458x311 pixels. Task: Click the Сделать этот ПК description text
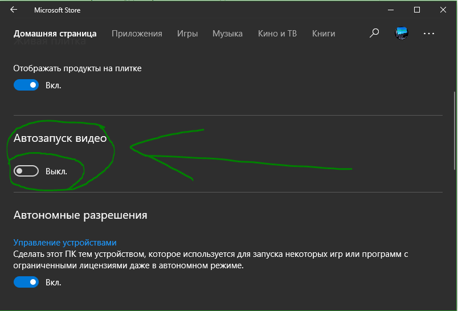(x=211, y=260)
